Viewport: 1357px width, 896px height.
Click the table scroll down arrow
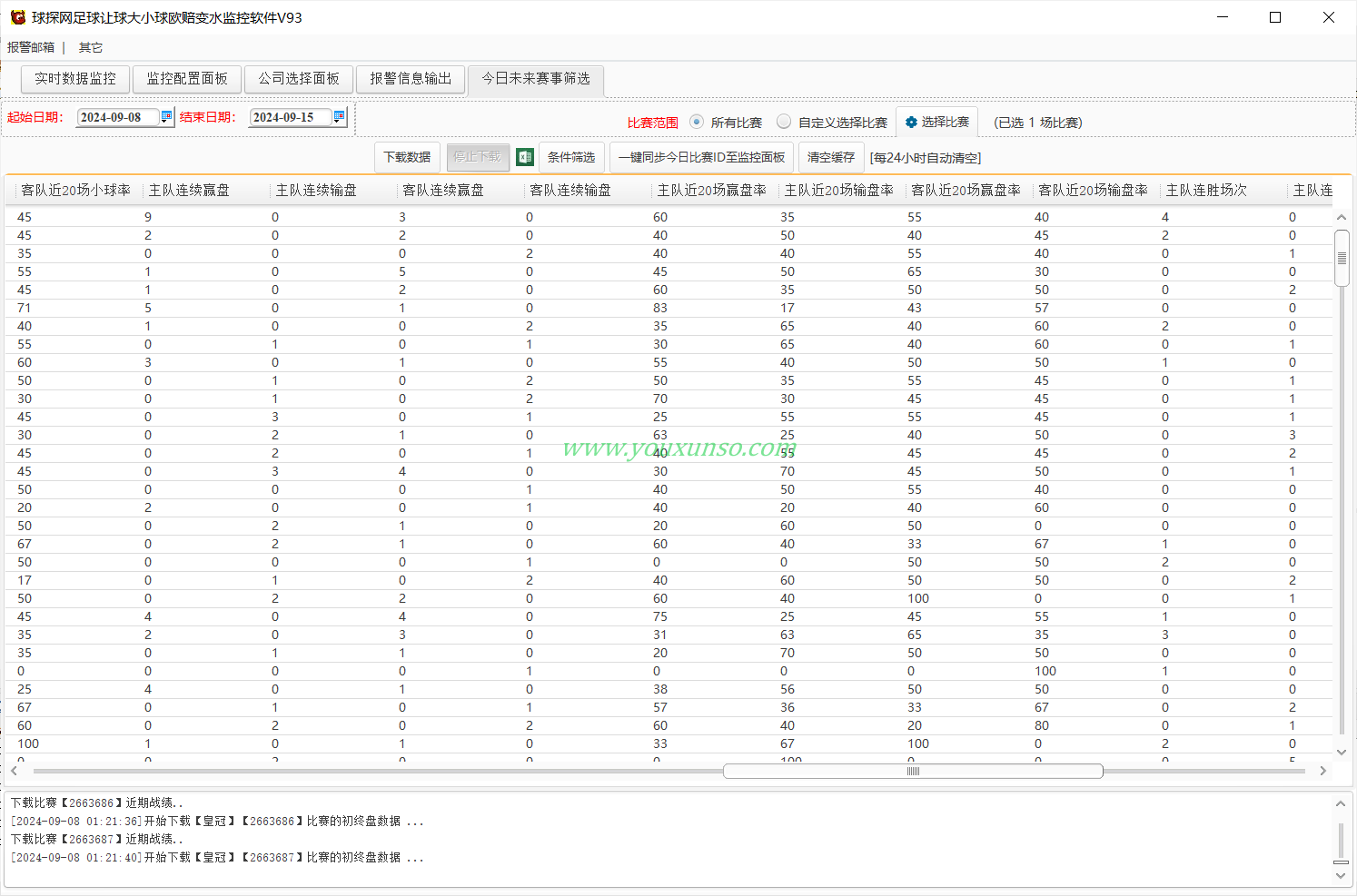1342,752
